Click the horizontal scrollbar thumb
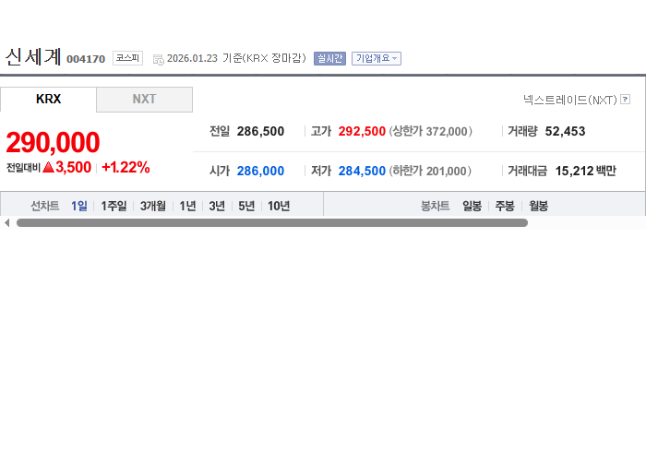 pos(272,222)
